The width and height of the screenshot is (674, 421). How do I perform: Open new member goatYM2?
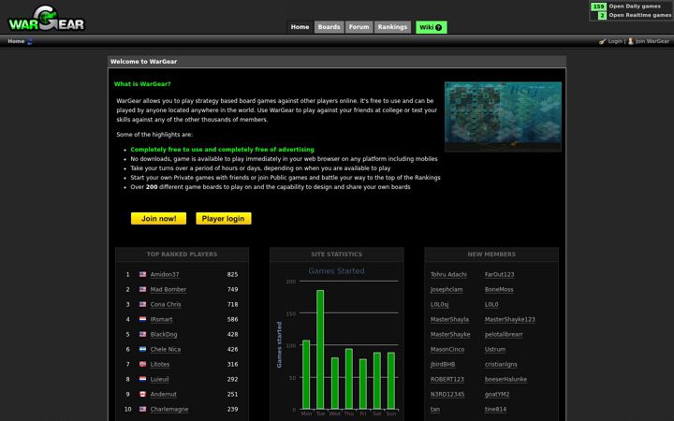coord(497,395)
